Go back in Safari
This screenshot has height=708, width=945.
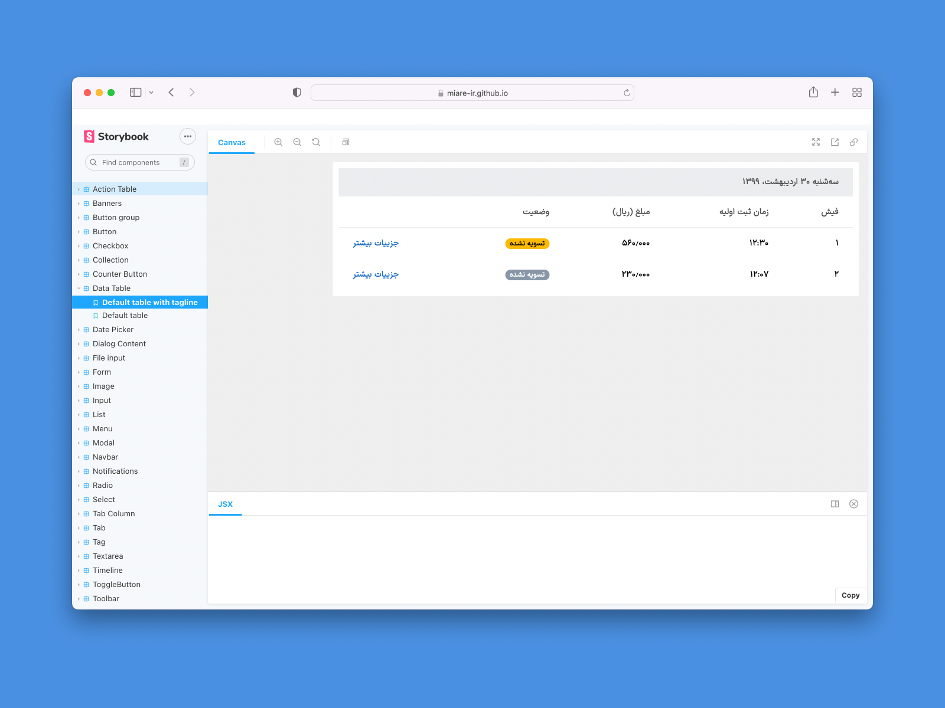(x=171, y=93)
